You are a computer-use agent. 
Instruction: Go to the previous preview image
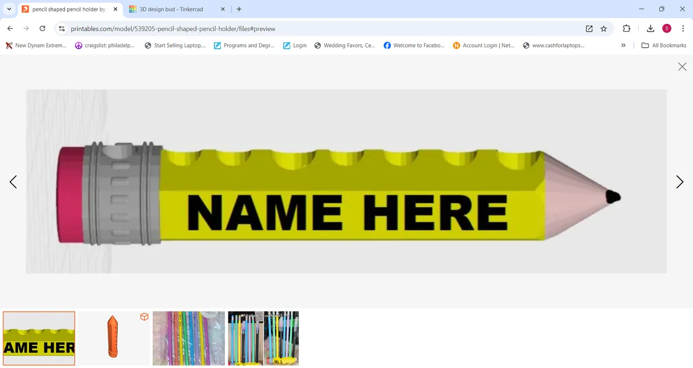click(13, 182)
